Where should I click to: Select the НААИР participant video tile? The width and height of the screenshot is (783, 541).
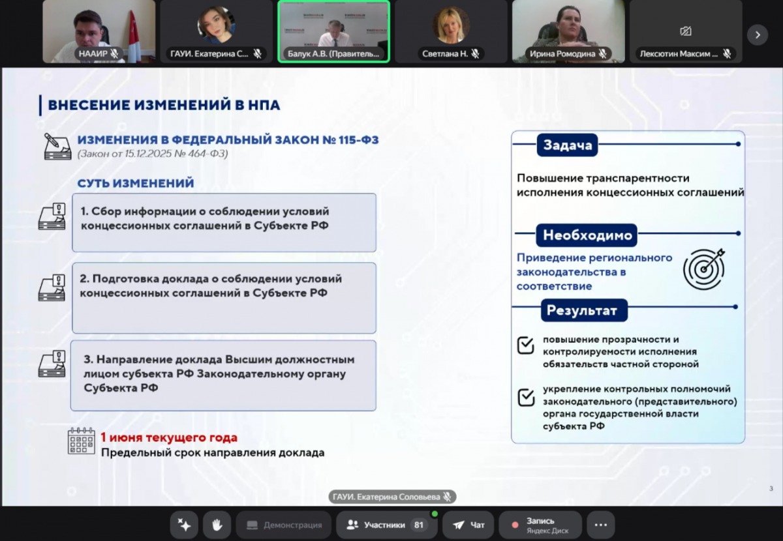[x=99, y=31]
